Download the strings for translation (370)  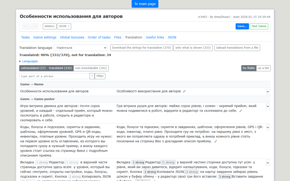tap(141, 48)
